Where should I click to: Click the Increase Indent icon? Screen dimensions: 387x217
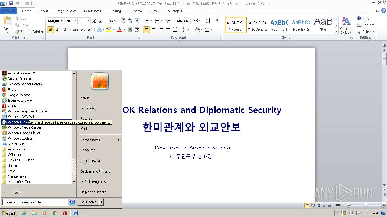187,21
